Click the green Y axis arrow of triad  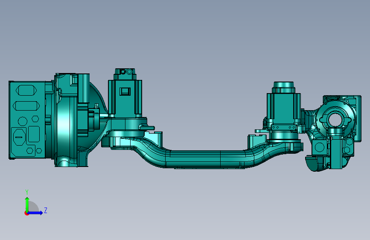click(x=27, y=204)
